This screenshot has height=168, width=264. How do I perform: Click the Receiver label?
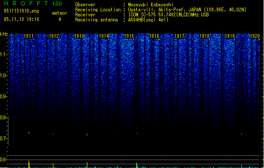click(x=85, y=15)
